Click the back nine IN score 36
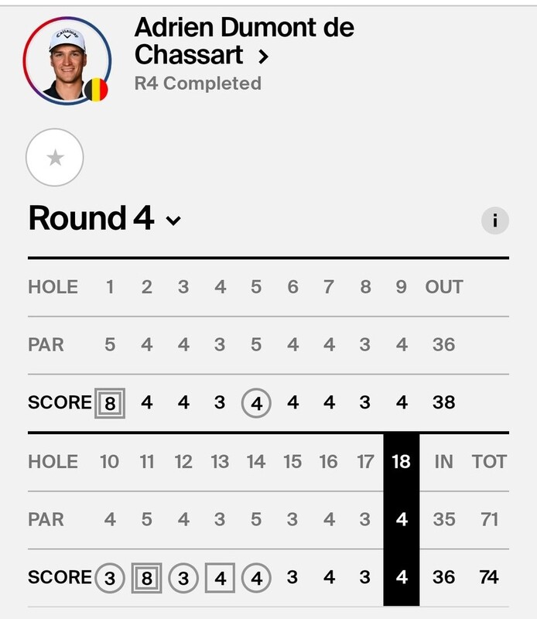537x619 pixels. [x=444, y=577]
